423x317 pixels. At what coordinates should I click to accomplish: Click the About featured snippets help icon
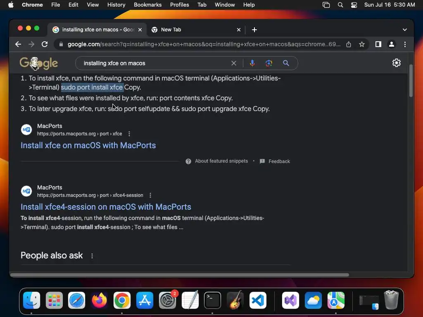188,161
